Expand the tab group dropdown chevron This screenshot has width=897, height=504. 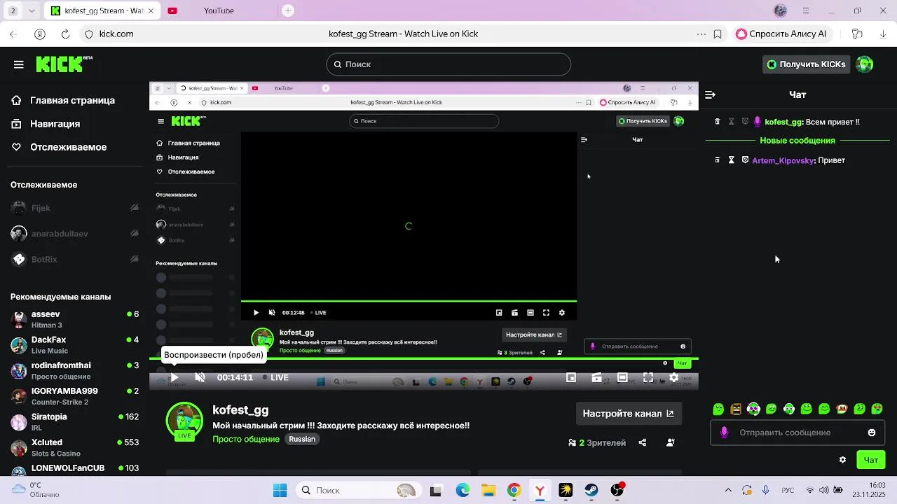[x=32, y=11]
